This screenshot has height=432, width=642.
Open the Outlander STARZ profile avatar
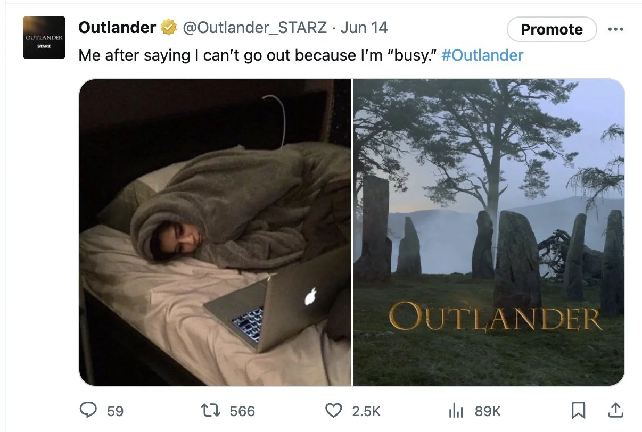click(x=44, y=38)
